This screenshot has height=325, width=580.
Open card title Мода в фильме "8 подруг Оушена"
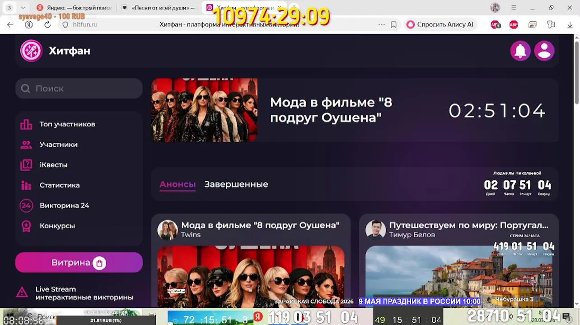click(x=260, y=225)
